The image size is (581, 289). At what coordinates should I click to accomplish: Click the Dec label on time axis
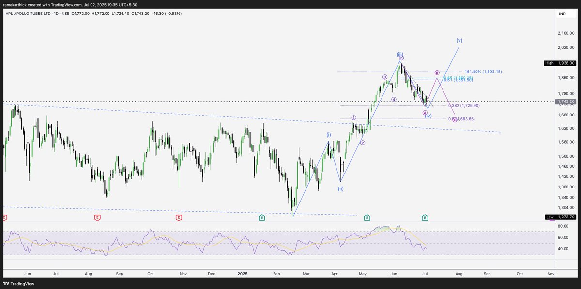pos(211,273)
